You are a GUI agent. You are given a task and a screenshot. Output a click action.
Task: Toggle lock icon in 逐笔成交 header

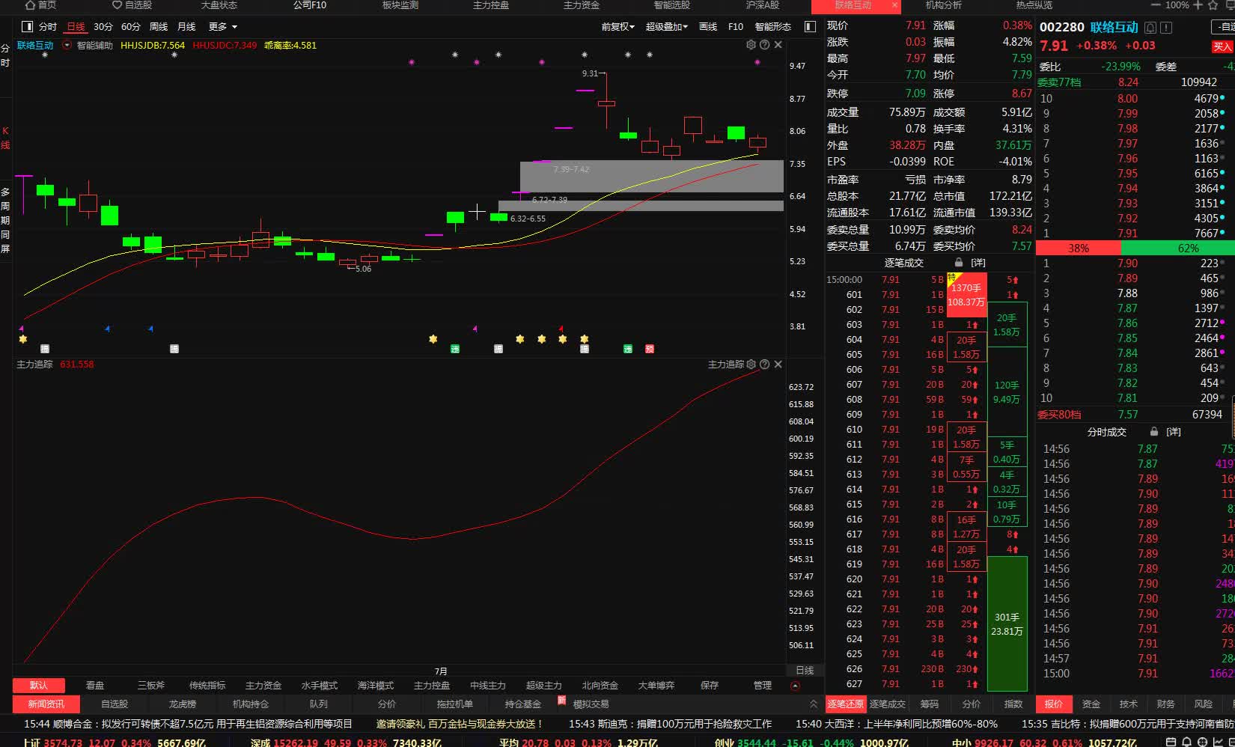(x=959, y=263)
